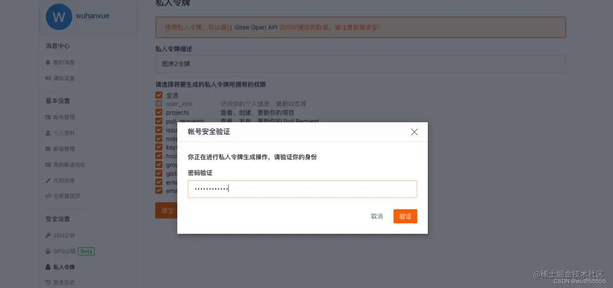Select the person icon next to 个人资料
Image resolution: width=613 pixels, height=288 pixels.
pyautogui.click(x=48, y=133)
